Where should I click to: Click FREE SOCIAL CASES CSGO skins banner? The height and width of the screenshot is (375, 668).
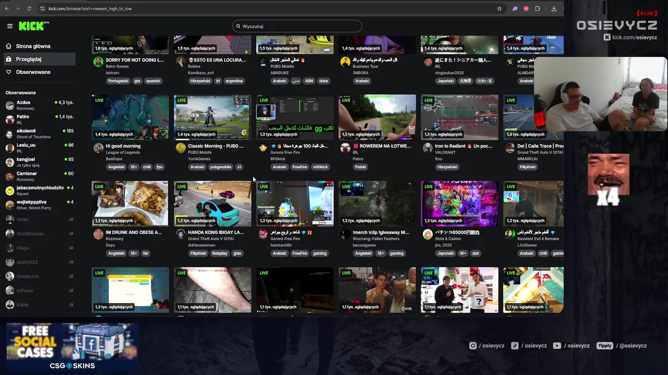tap(73, 347)
